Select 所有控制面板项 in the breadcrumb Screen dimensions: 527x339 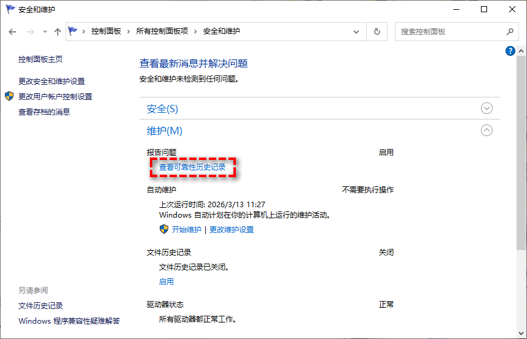[162, 31]
